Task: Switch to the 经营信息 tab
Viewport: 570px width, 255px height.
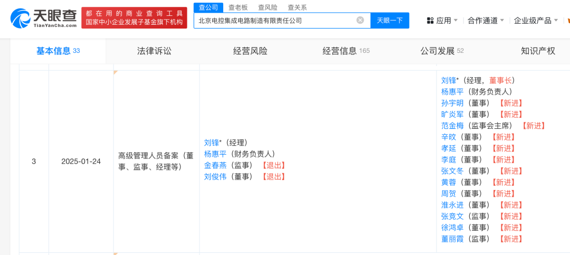Action: click(x=346, y=51)
